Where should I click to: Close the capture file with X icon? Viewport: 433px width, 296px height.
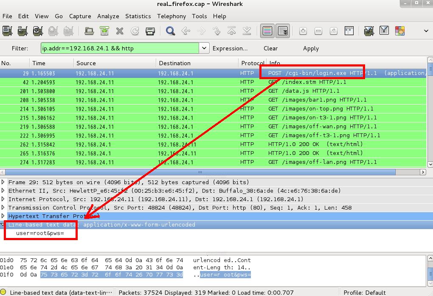120,31
